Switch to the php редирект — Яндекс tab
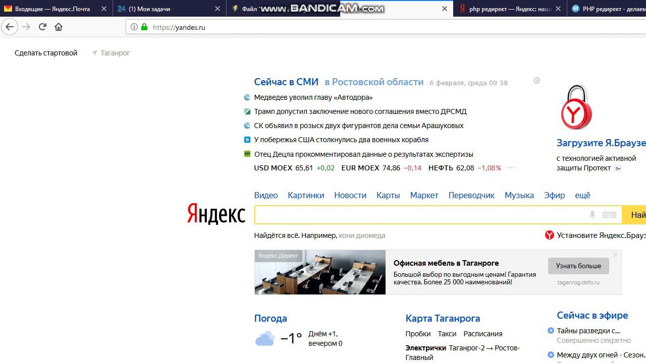 (510, 9)
